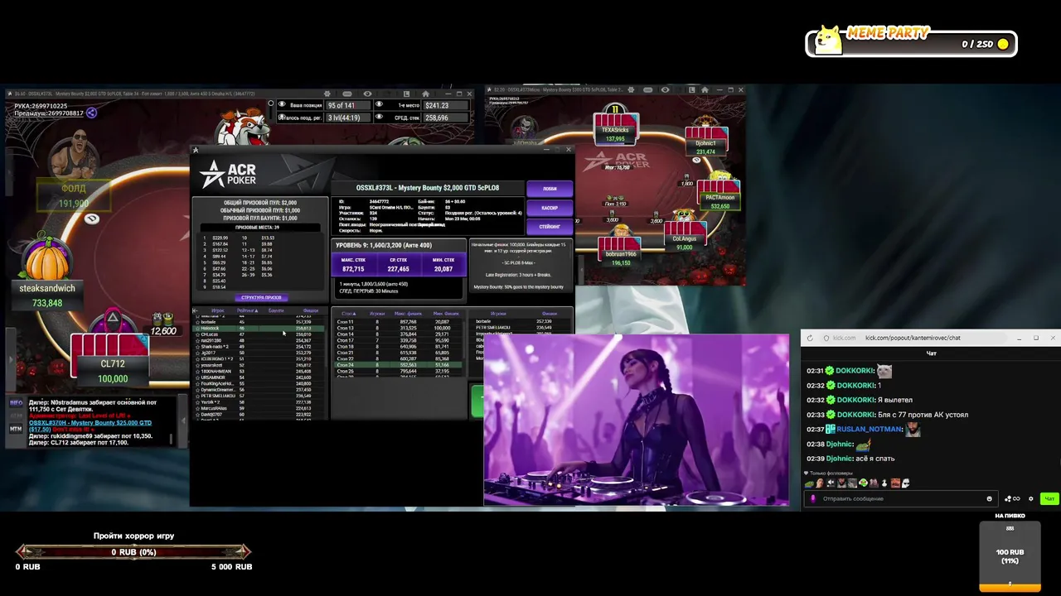This screenshot has height=596, width=1061.
Task: Click the L layout icon in left table title bar
Action: (405, 94)
